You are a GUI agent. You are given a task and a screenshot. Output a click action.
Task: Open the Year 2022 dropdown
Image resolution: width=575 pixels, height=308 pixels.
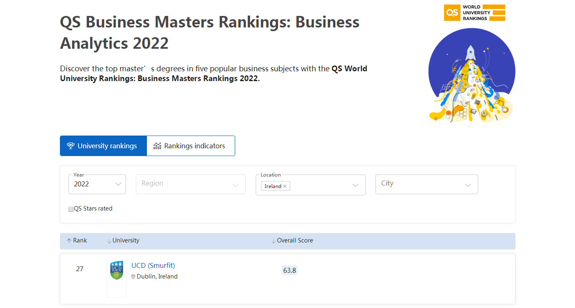(97, 184)
